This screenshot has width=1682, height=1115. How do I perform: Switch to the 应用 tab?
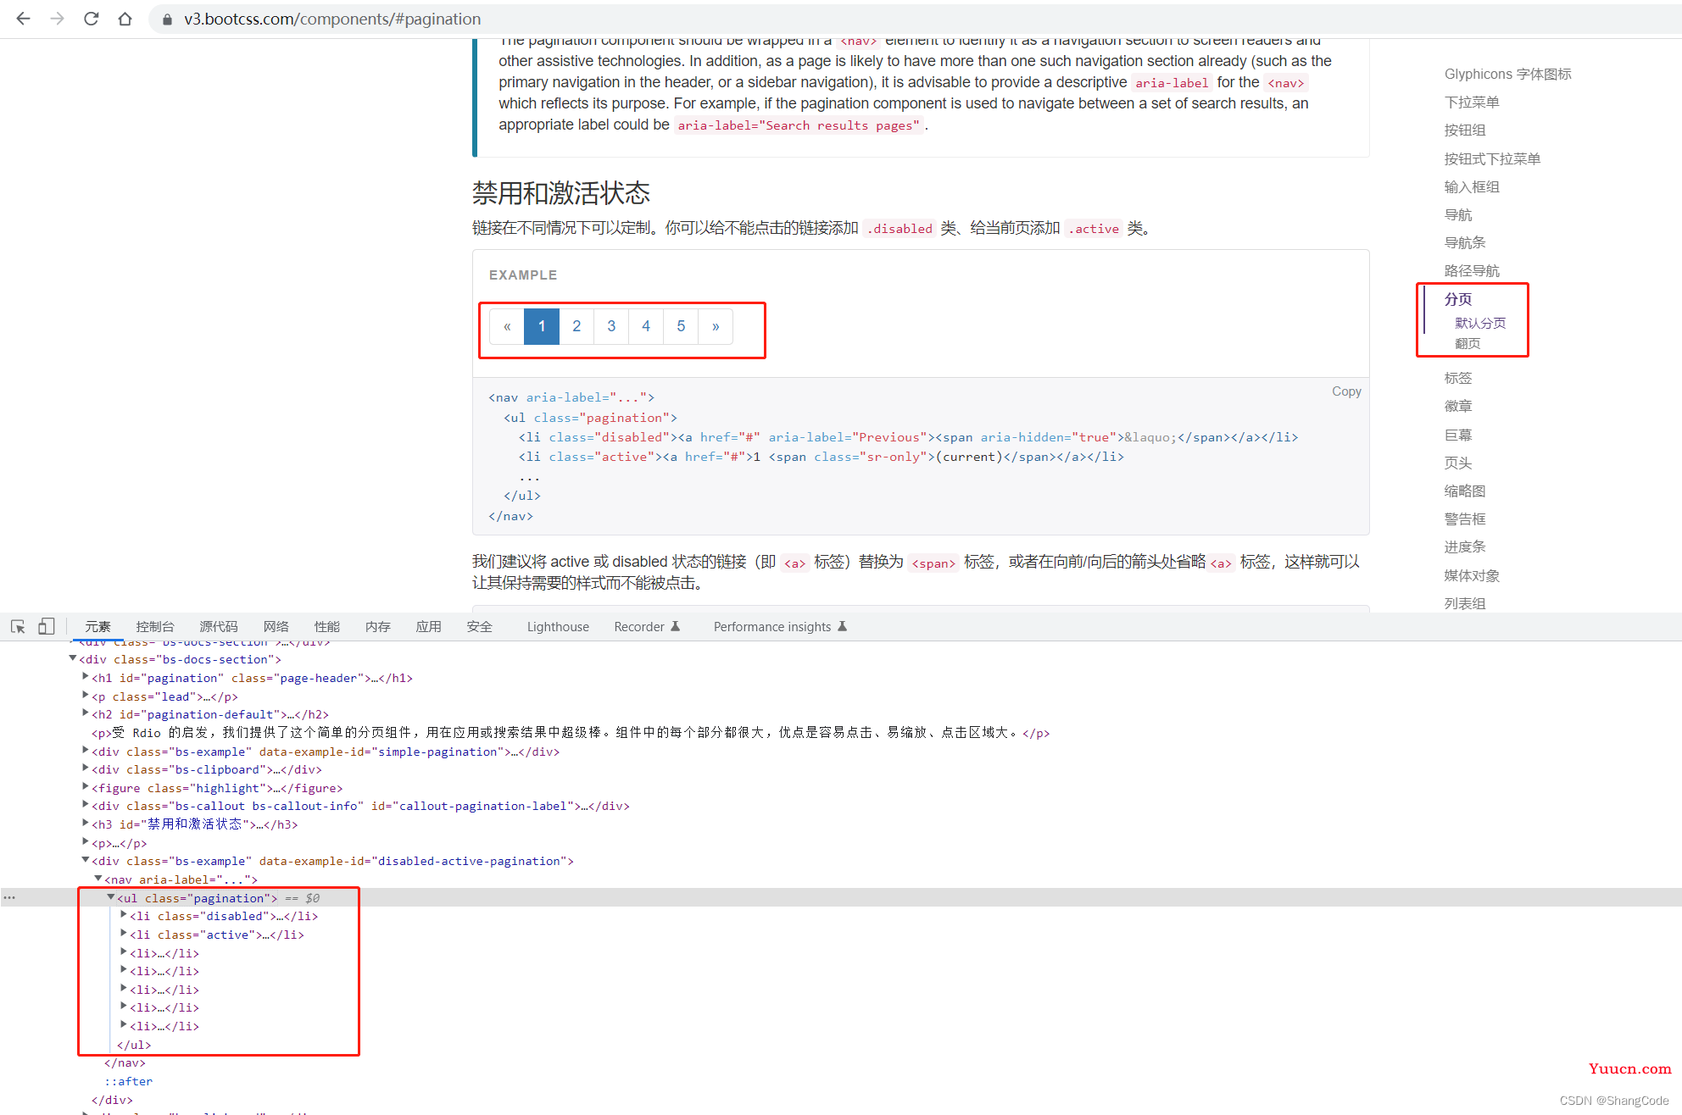[x=429, y=626]
